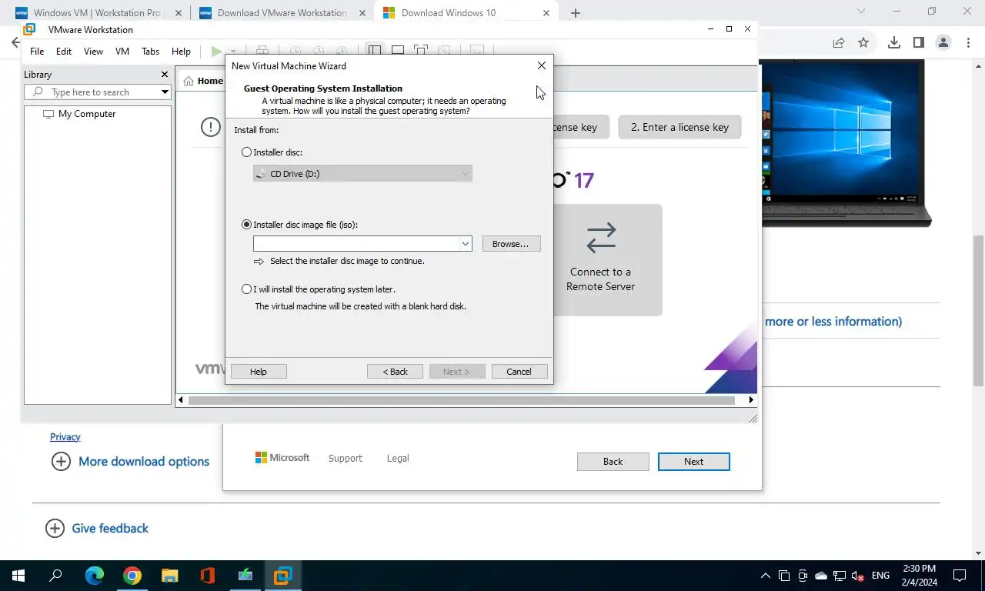Switch to the VMware Home tab

coord(203,81)
